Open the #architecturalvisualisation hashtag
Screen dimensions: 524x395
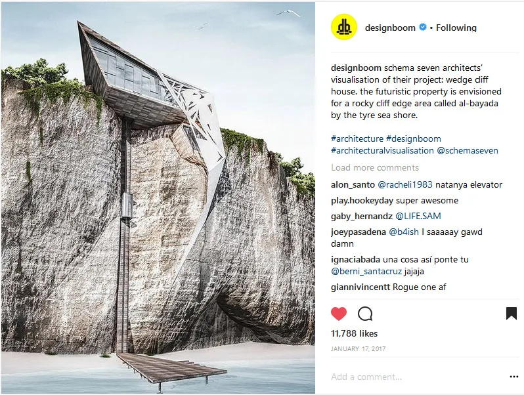pos(382,151)
